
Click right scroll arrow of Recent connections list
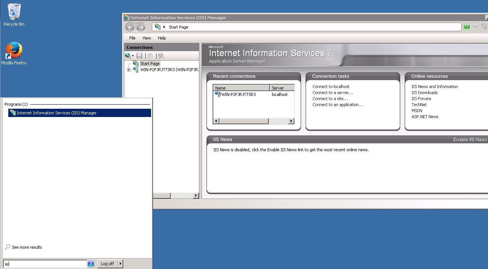click(x=291, y=121)
